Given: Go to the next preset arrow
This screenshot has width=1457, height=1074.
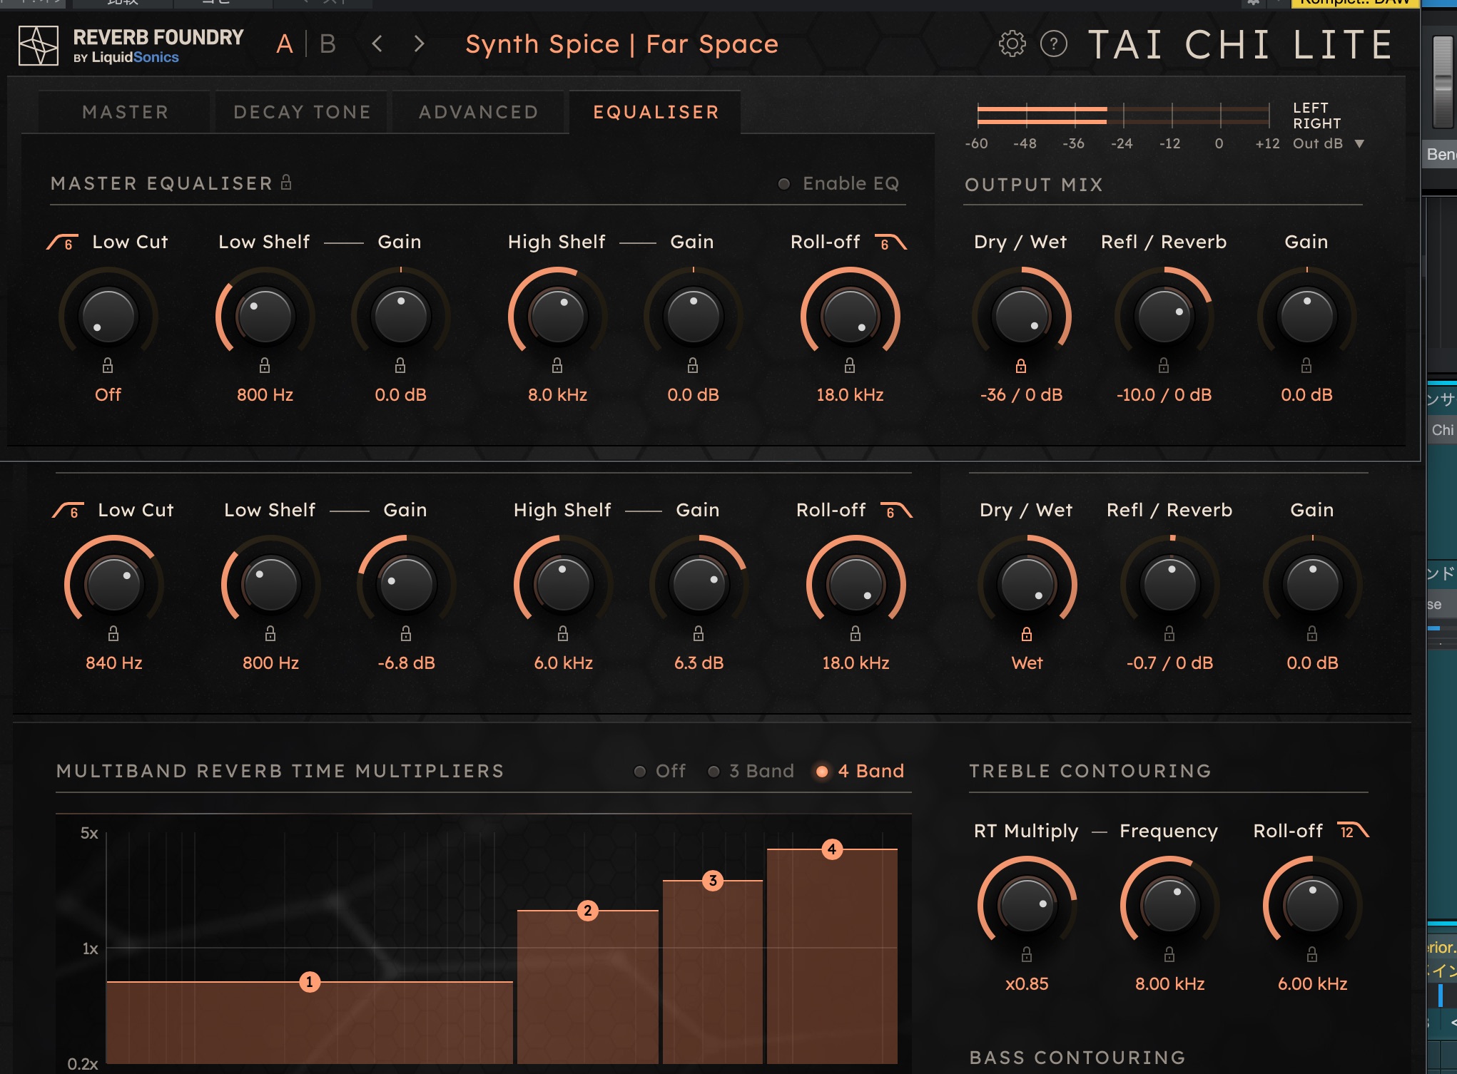Looking at the screenshot, I should pos(420,44).
